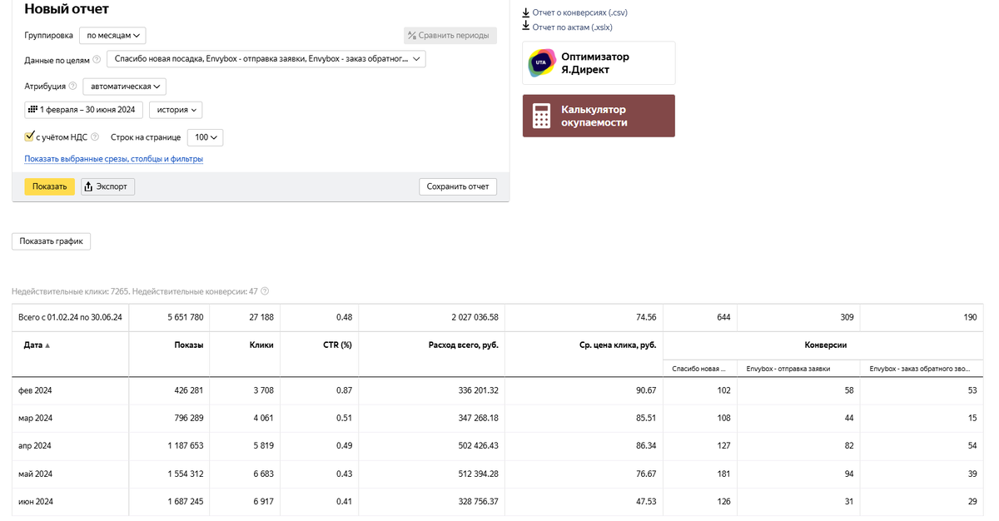Viewport: 999px width, 521px height.
Task: Select the май 2024 row label
Action: (36, 474)
